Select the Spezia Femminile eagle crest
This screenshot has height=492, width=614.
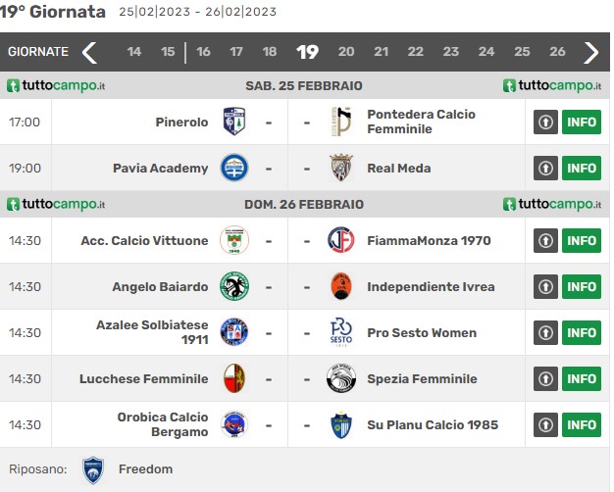point(341,378)
